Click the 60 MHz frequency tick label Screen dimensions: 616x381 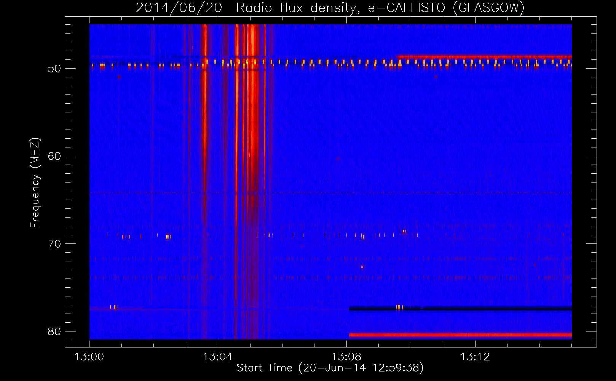click(x=54, y=156)
